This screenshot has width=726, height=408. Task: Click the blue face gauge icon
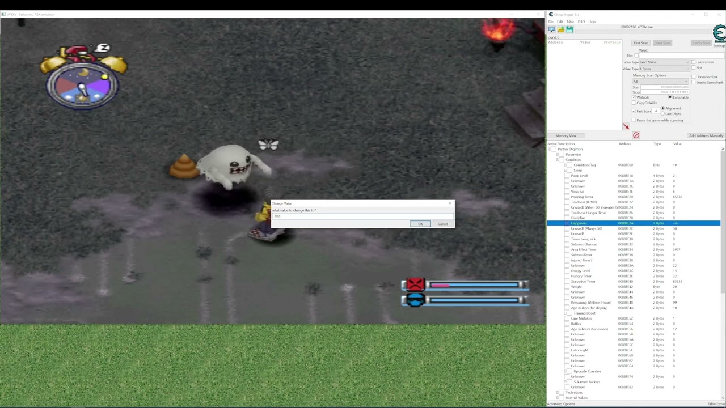[416, 300]
